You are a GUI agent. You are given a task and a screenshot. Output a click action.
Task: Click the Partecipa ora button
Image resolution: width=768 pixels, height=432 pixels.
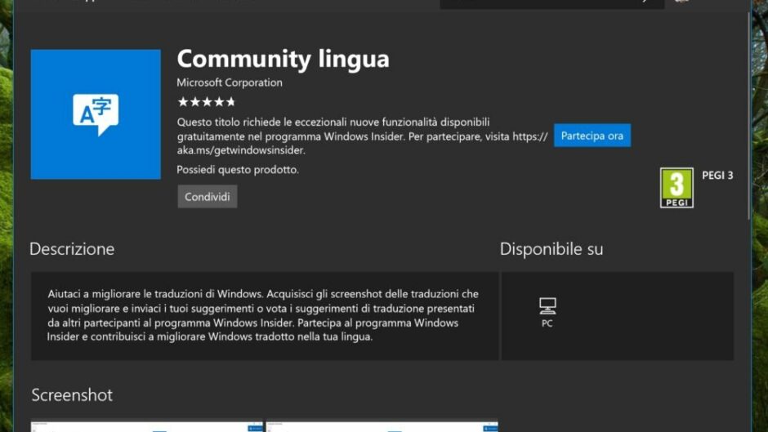tap(592, 136)
